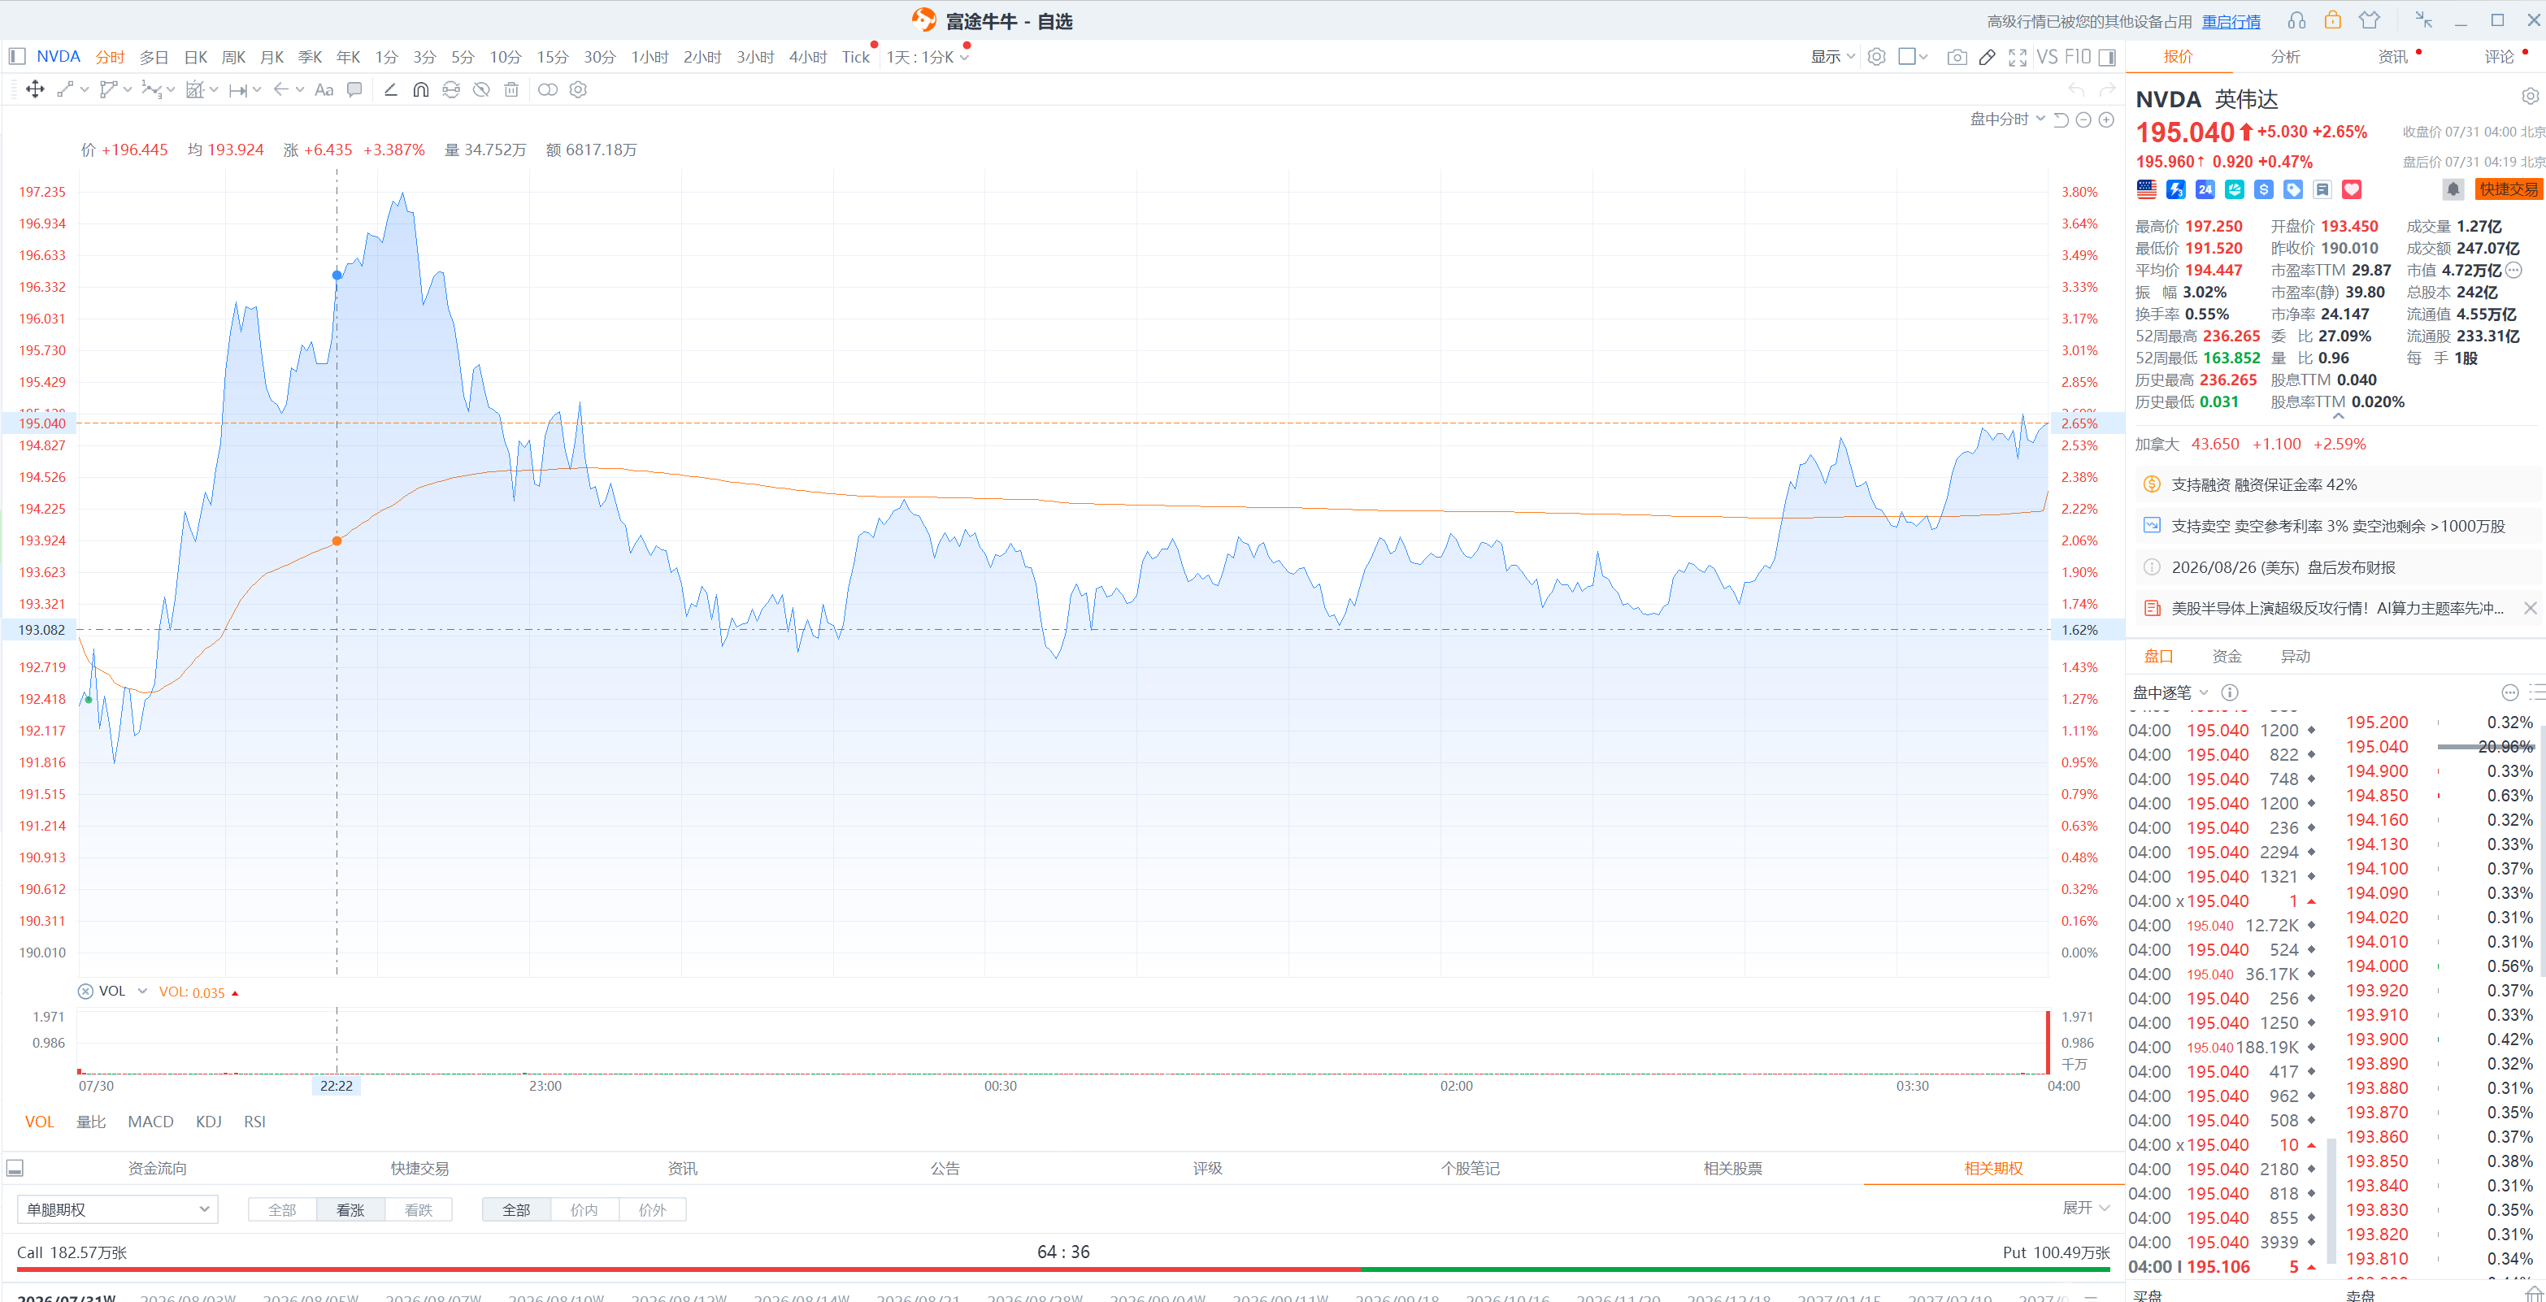The width and height of the screenshot is (2546, 1302).
Task: Pick the trend line drawing tool
Action: 65,90
